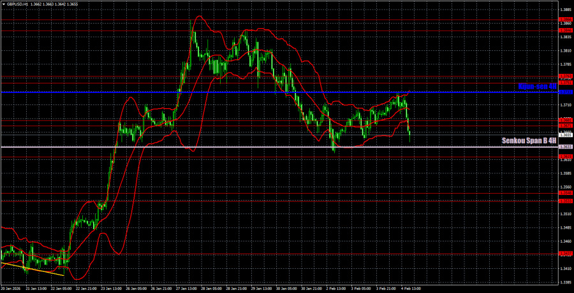Click the 1.3681 red level price tag

click(565, 120)
